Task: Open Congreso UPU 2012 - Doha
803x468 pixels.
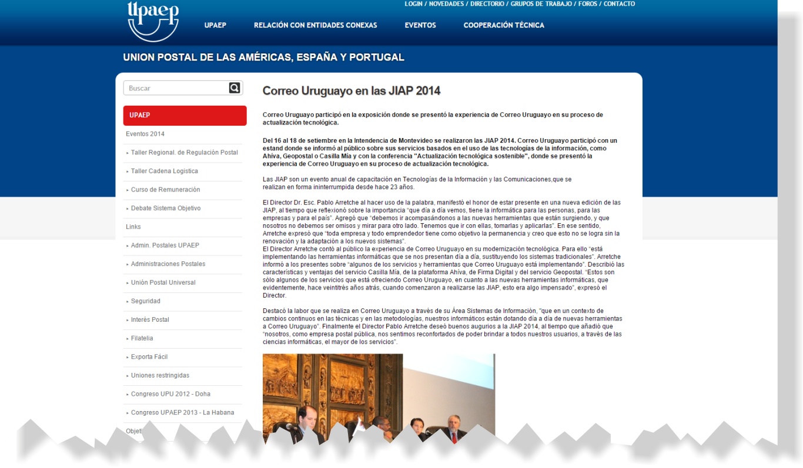Action: point(170,394)
